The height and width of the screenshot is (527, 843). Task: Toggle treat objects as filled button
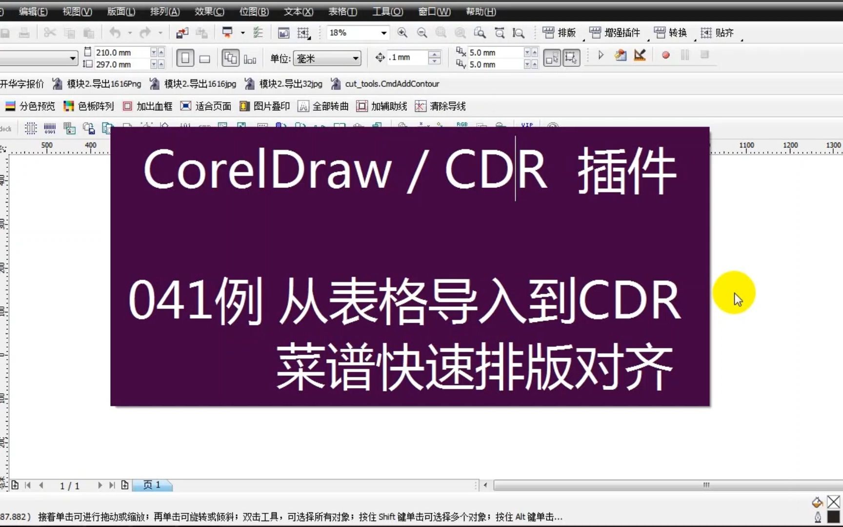point(552,58)
